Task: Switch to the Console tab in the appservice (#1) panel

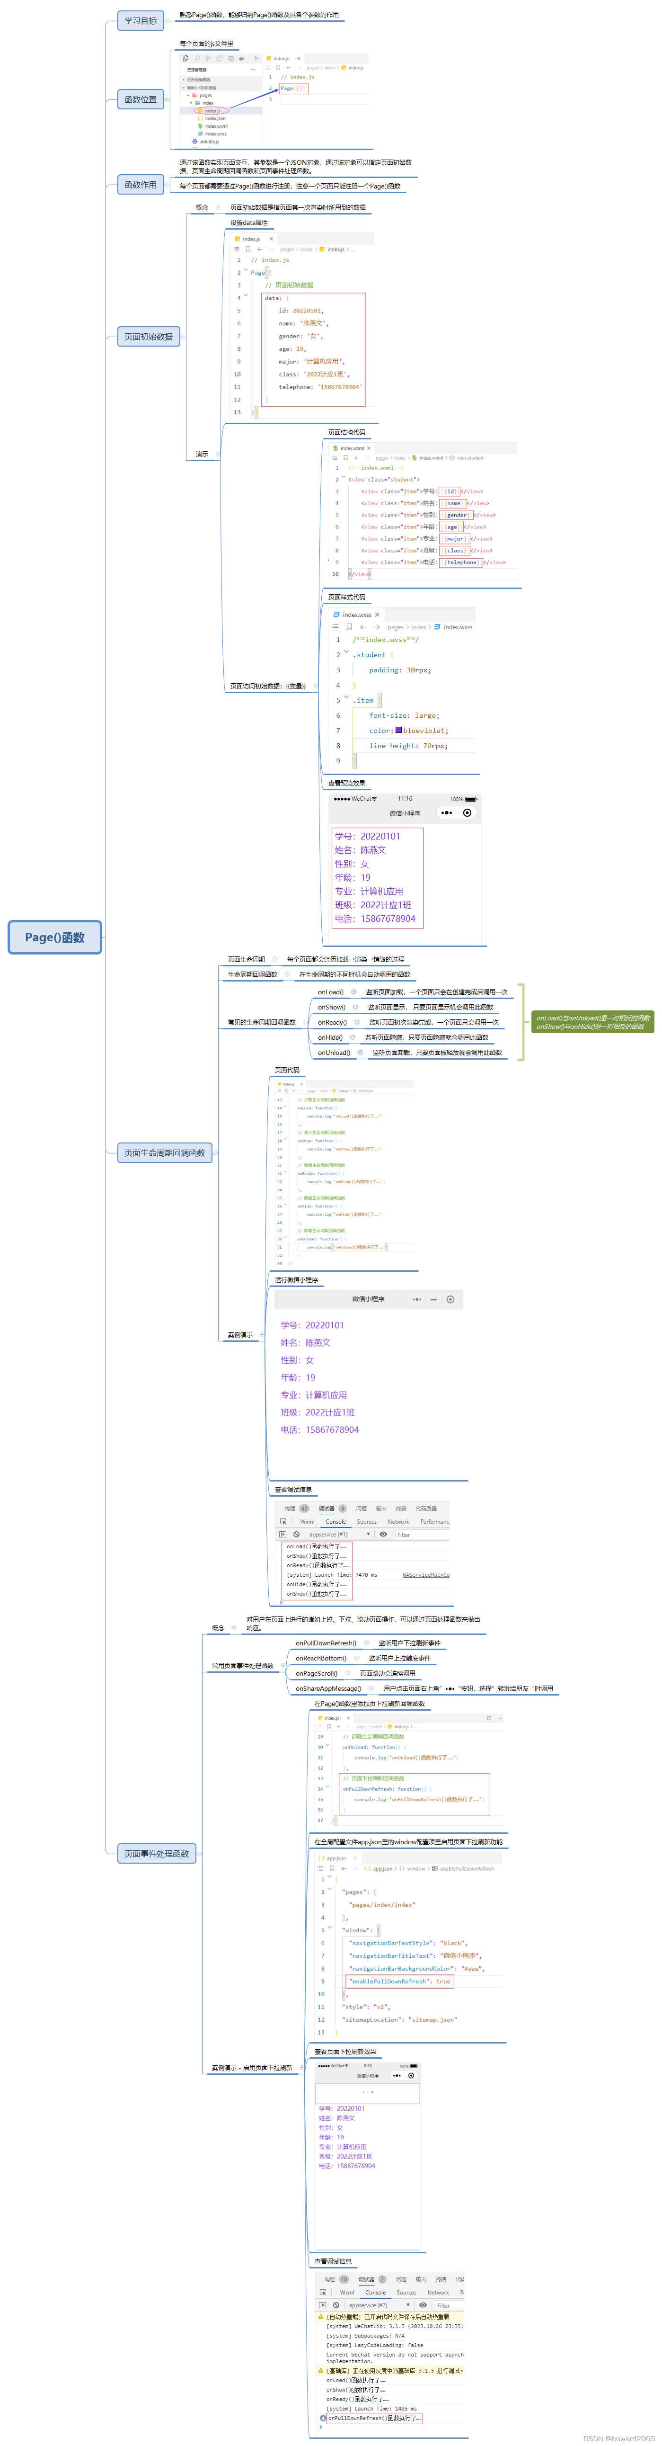Action: click(x=336, y=1522)
